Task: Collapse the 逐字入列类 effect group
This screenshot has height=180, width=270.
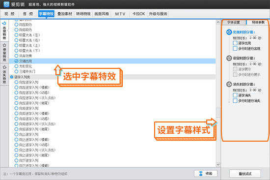Action: coord(12,77)
